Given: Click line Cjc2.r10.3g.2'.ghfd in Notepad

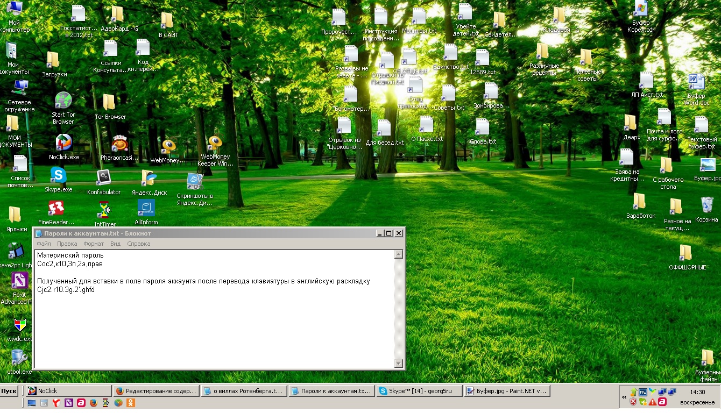Looking at the screenshot, I should pyautogui.click(x=66, y=290).
